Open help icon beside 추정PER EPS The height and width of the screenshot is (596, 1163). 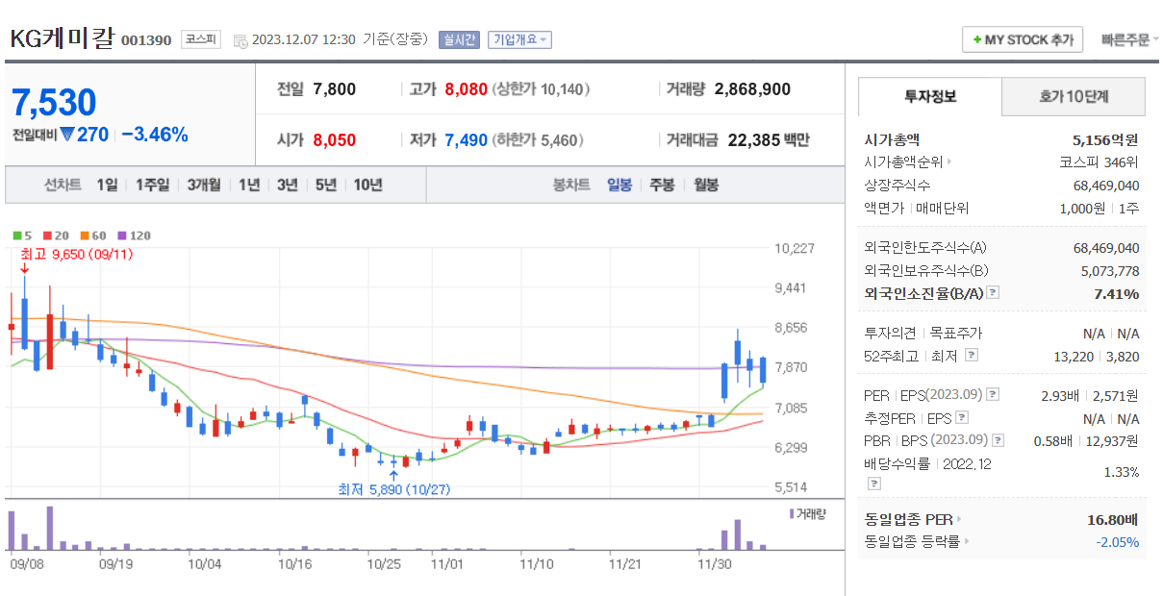point(961,418)
